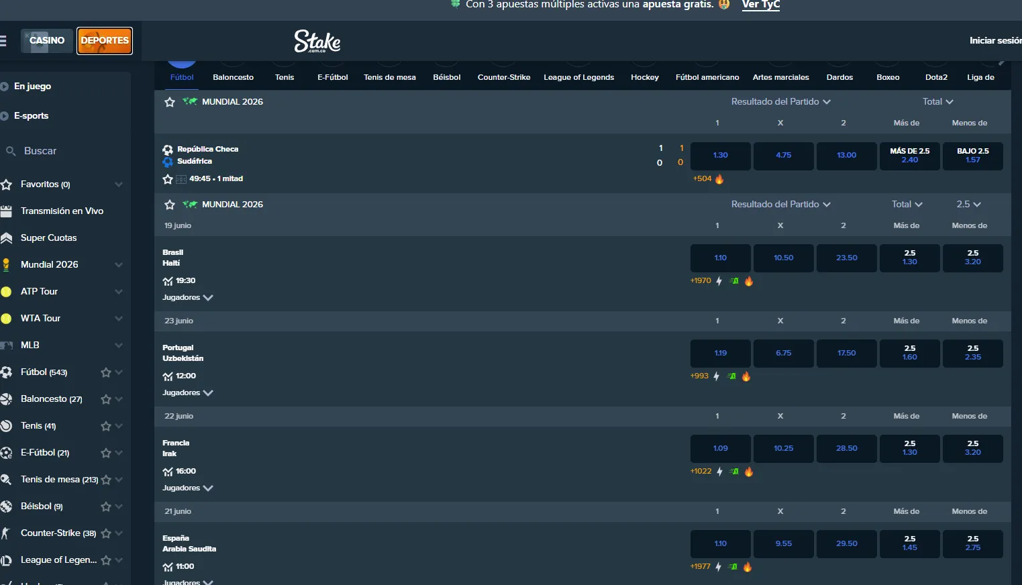
Task: Expand the Favoritos (0) section
Action: point(119,184)
